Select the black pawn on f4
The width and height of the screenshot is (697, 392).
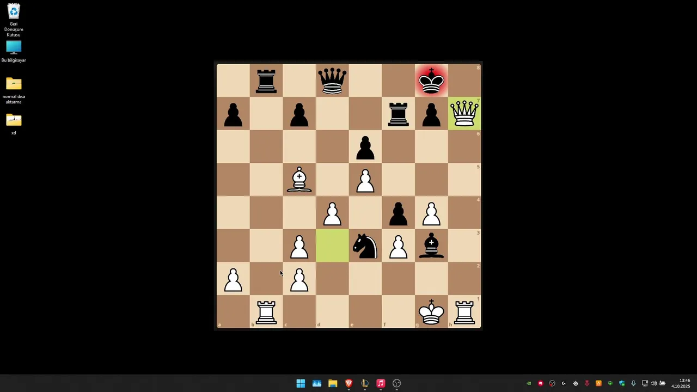[398, 213]
